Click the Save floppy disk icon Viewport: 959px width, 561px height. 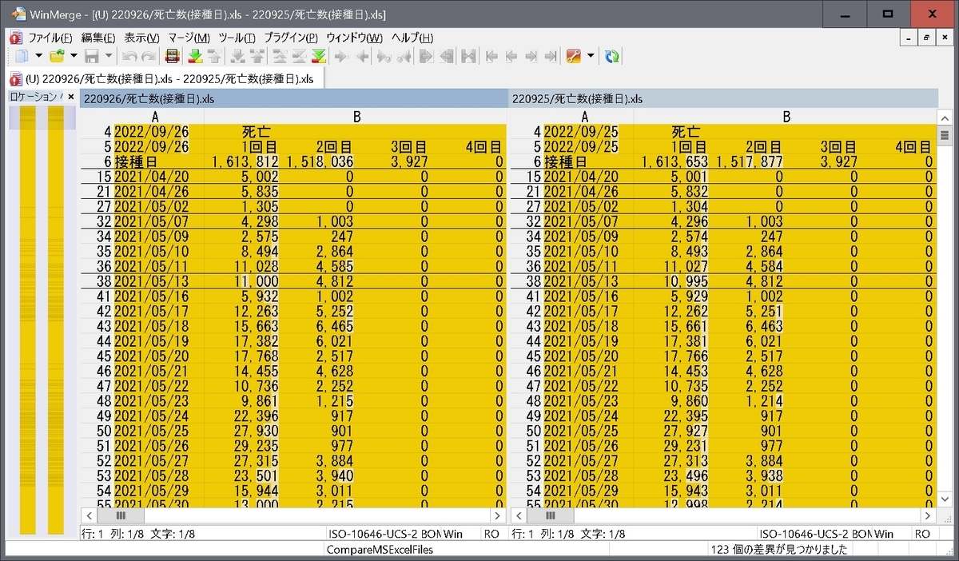coord(92,56)
